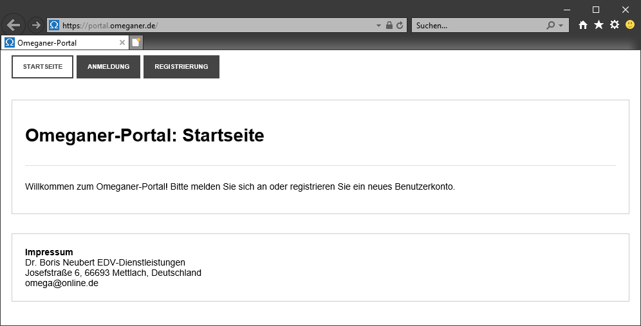The height and width of the screenshot is (326, 641).
Task: Click the smiley feedback icon
Action: (x=630, y=25)
